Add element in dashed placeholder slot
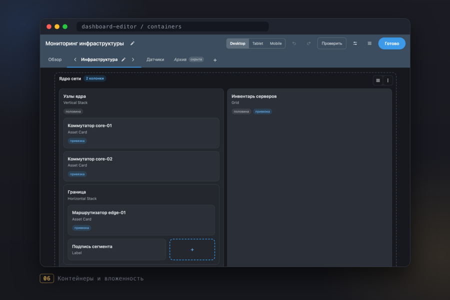The width and height of the screenshot is (450, 300). pos(192,250)
